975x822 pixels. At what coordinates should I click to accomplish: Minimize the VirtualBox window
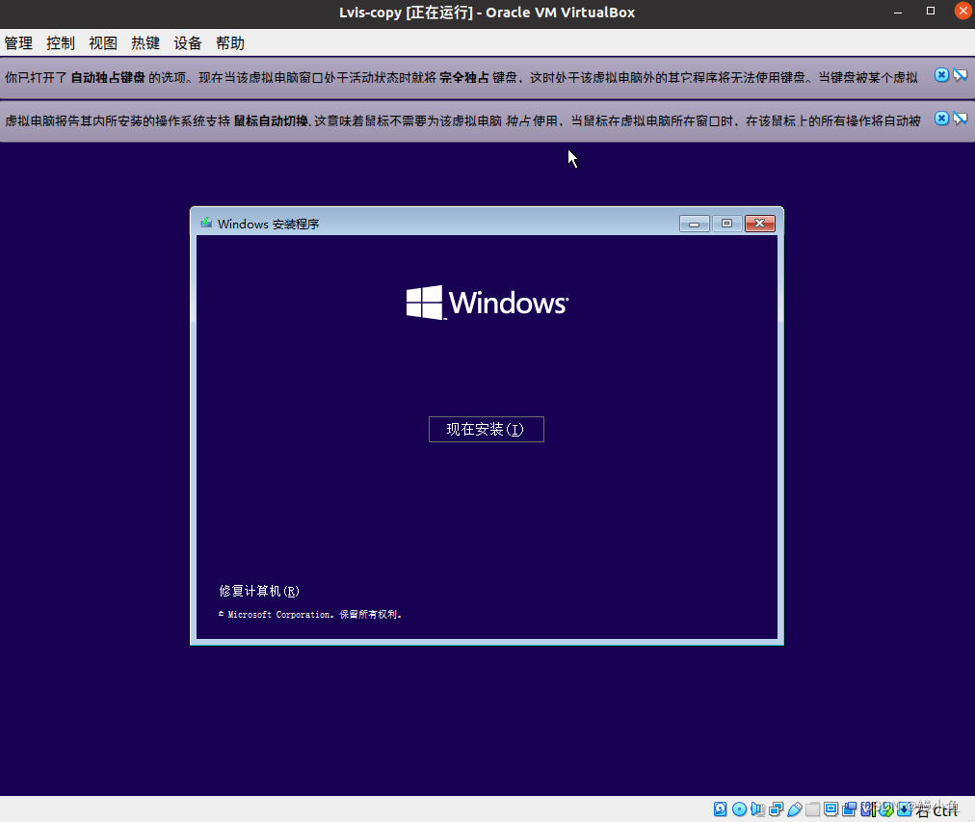(x=898, y=12)
